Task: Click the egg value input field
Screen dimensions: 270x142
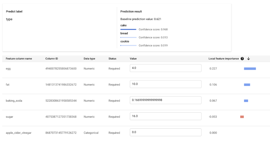Action: [x=165, y=68]
